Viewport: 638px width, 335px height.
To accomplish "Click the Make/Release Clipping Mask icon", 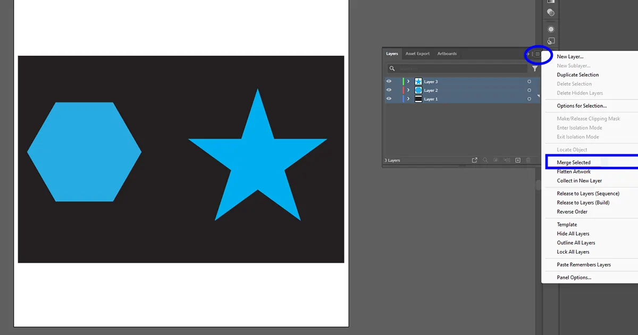I will (496, 160).
